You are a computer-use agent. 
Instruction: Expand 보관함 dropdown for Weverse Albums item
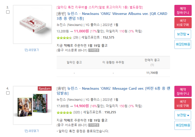coord(183,34)
